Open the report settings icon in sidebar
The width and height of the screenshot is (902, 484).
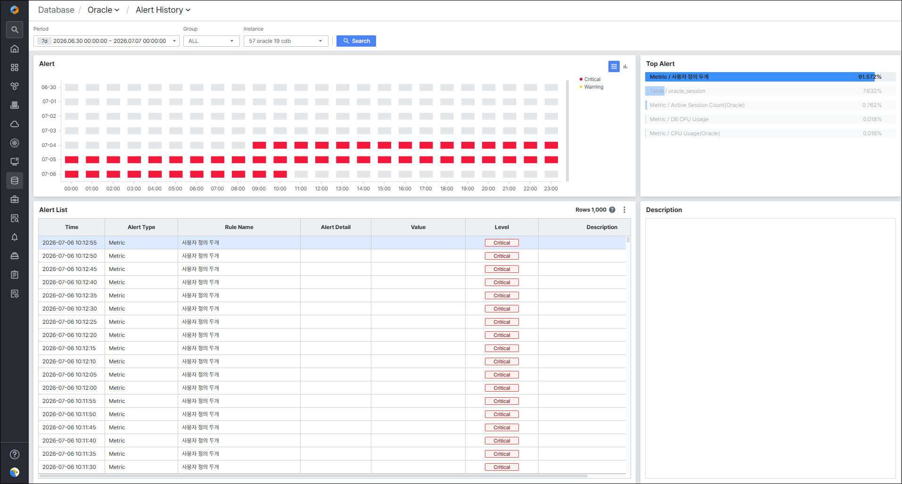click(15, 294)
